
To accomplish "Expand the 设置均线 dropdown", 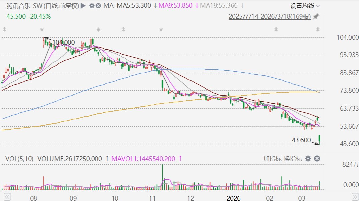I will point(305,6).
